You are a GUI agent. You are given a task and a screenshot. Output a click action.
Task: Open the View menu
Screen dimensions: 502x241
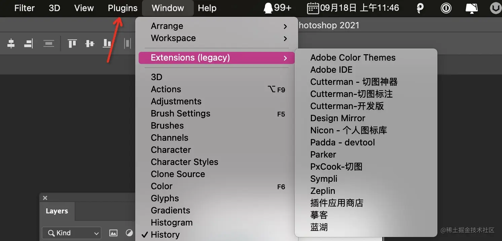(x=84, y=8)
